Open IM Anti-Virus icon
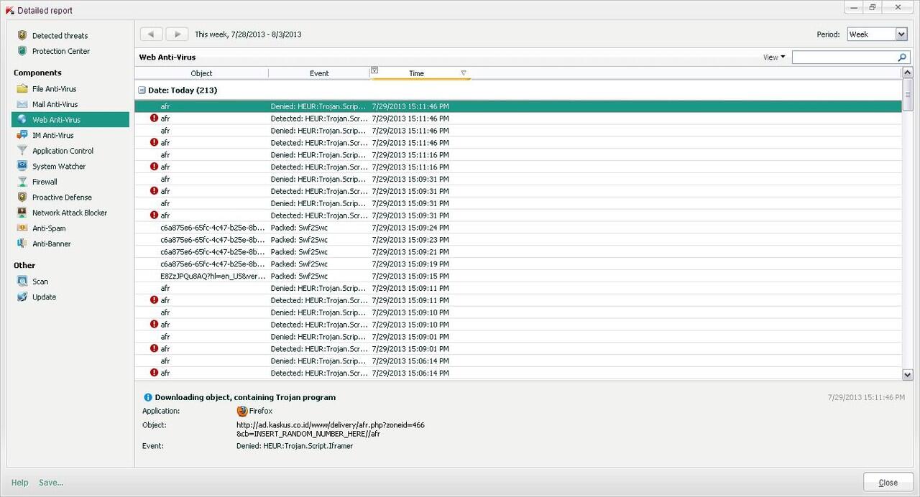 click(x=22, y=135)
